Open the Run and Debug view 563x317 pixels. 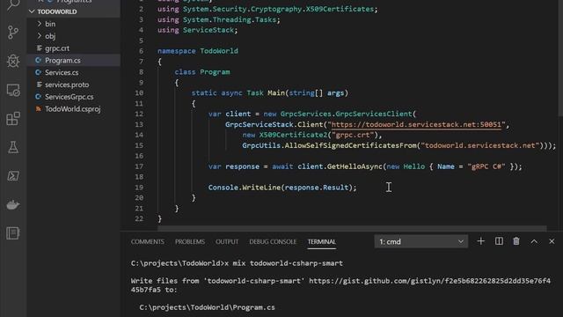coord(13,61)
